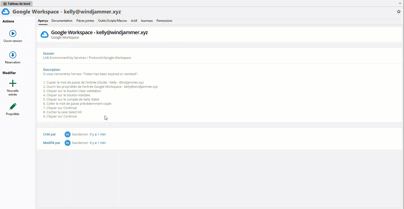404x209 pixels.
Task: Click the Créé par link
Action: (49, 134)
